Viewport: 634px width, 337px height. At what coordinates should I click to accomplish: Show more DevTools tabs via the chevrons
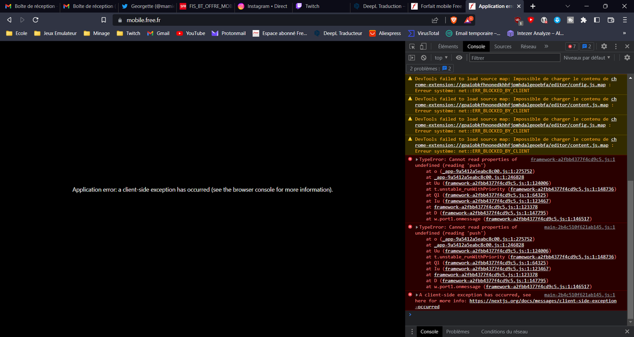pyautogui.click(x=546, y=46)
